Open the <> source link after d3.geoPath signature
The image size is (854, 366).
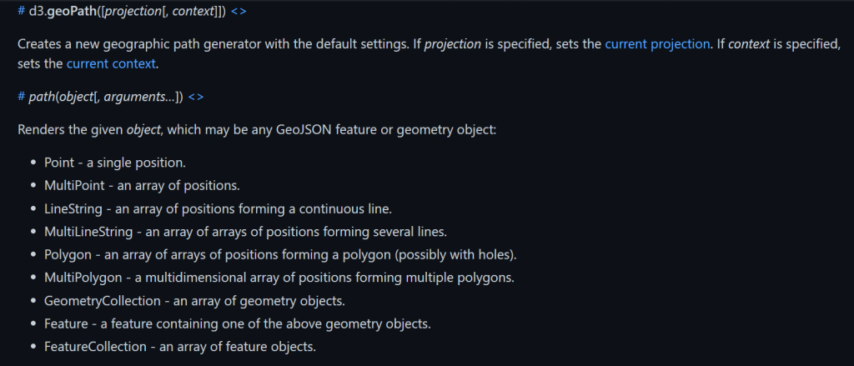click(x=239, y=11)
